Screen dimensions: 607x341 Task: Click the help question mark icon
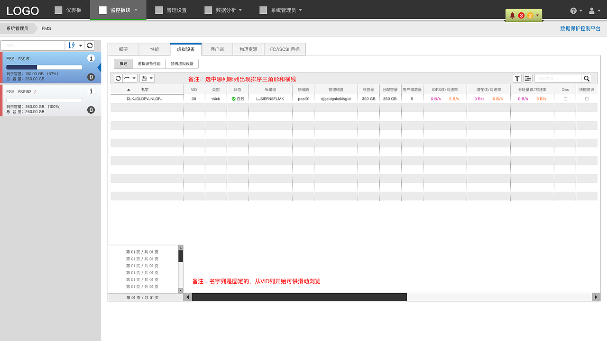pyautogui.click(x=573, y=10)
